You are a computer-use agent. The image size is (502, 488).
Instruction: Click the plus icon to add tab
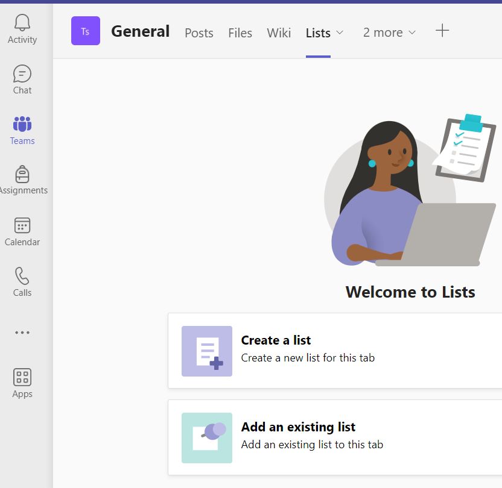(x=442, y=31)
